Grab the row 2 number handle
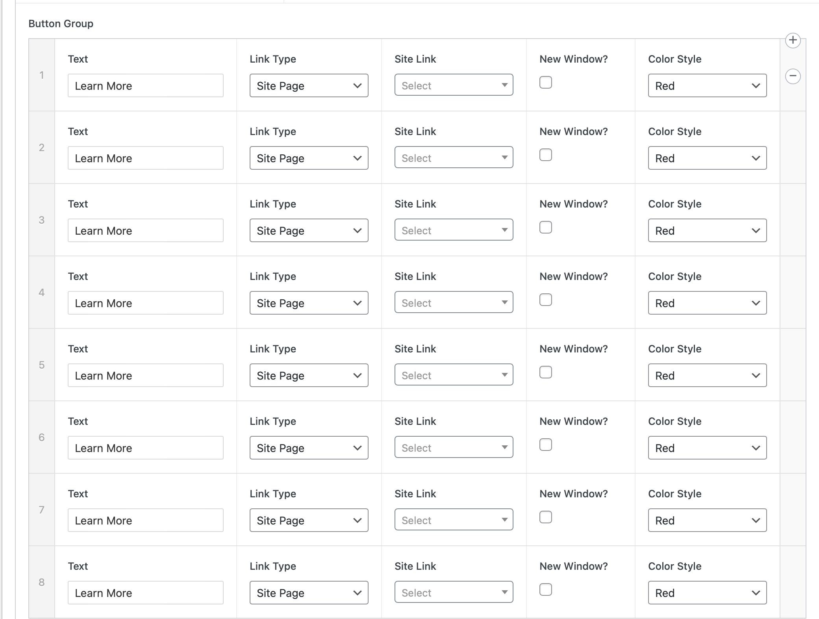The height and width of the screenshot is (619, 819). pyautogui.click(x=42, y=147)
